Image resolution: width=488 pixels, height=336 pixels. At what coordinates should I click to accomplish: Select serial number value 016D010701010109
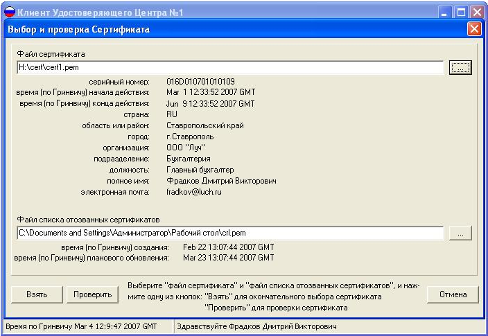(200, 82)
